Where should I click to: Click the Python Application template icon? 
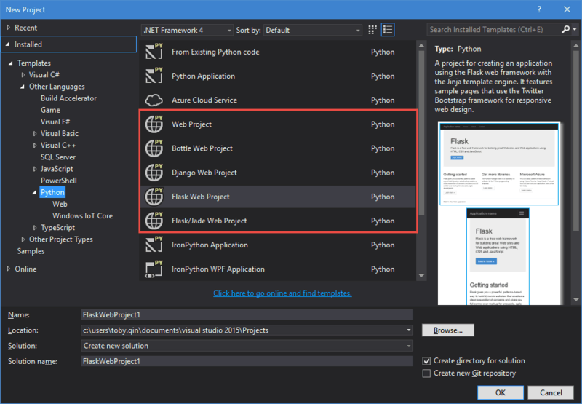click(154, 76)
